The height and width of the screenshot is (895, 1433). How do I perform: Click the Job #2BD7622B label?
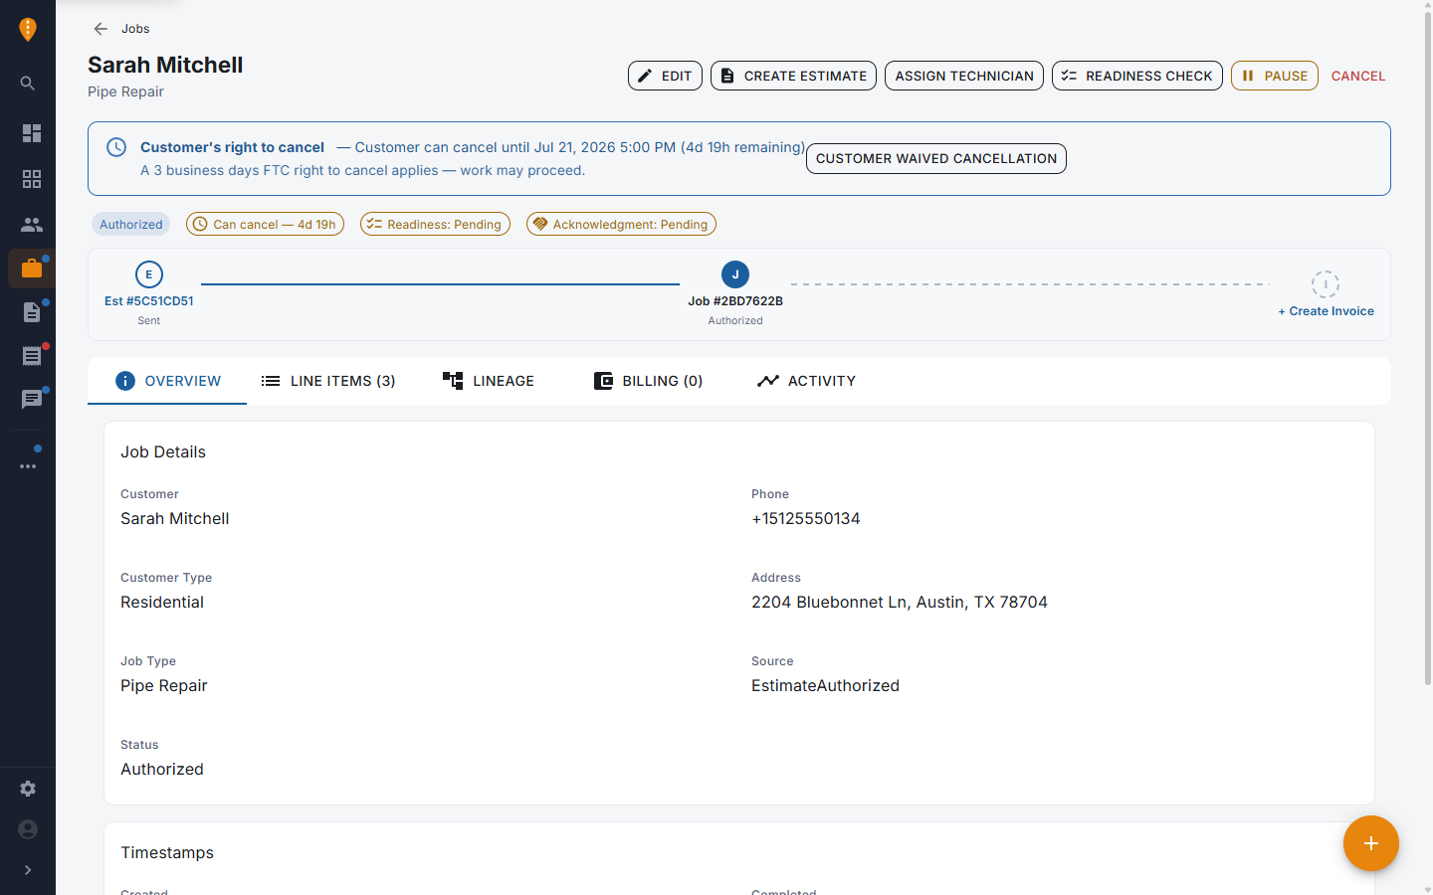[735, 301]
